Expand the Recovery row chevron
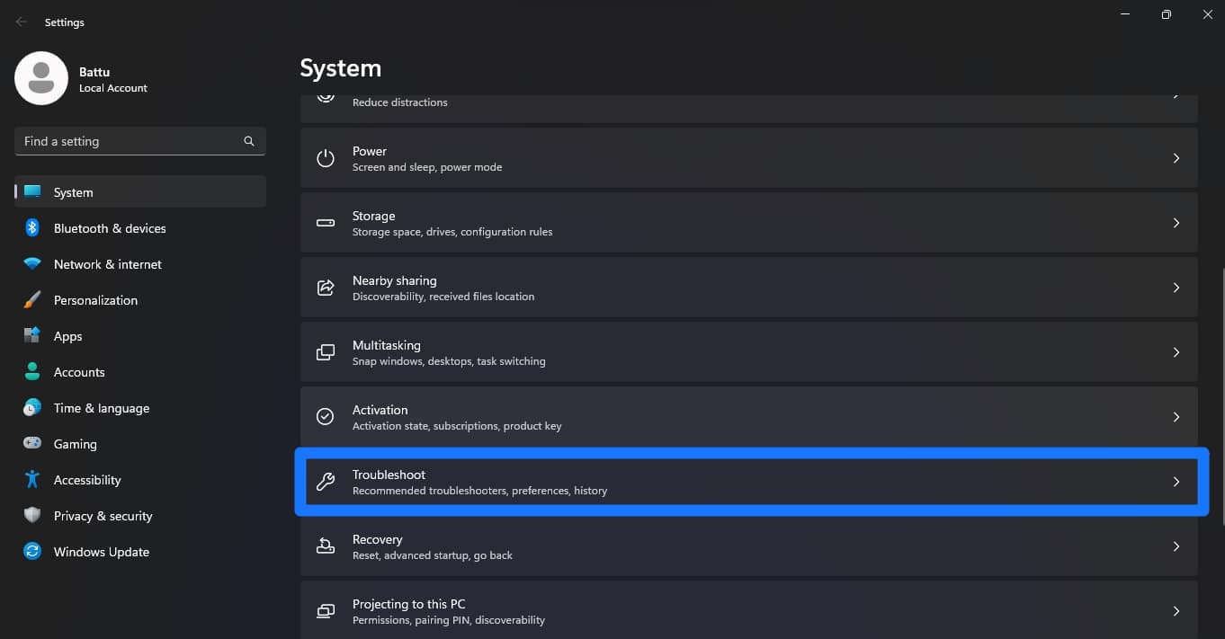 1176,546
